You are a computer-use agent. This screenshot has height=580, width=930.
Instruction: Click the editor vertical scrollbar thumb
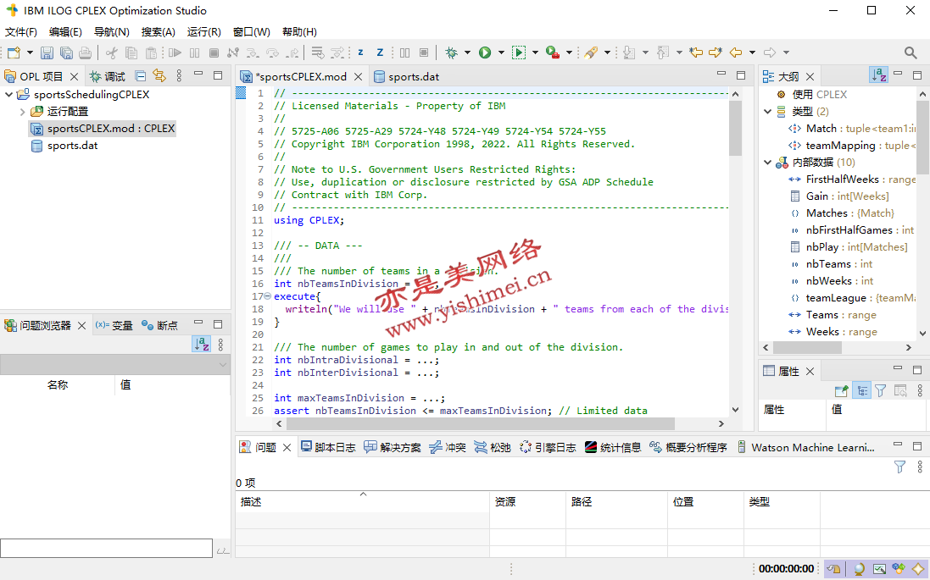736,127
